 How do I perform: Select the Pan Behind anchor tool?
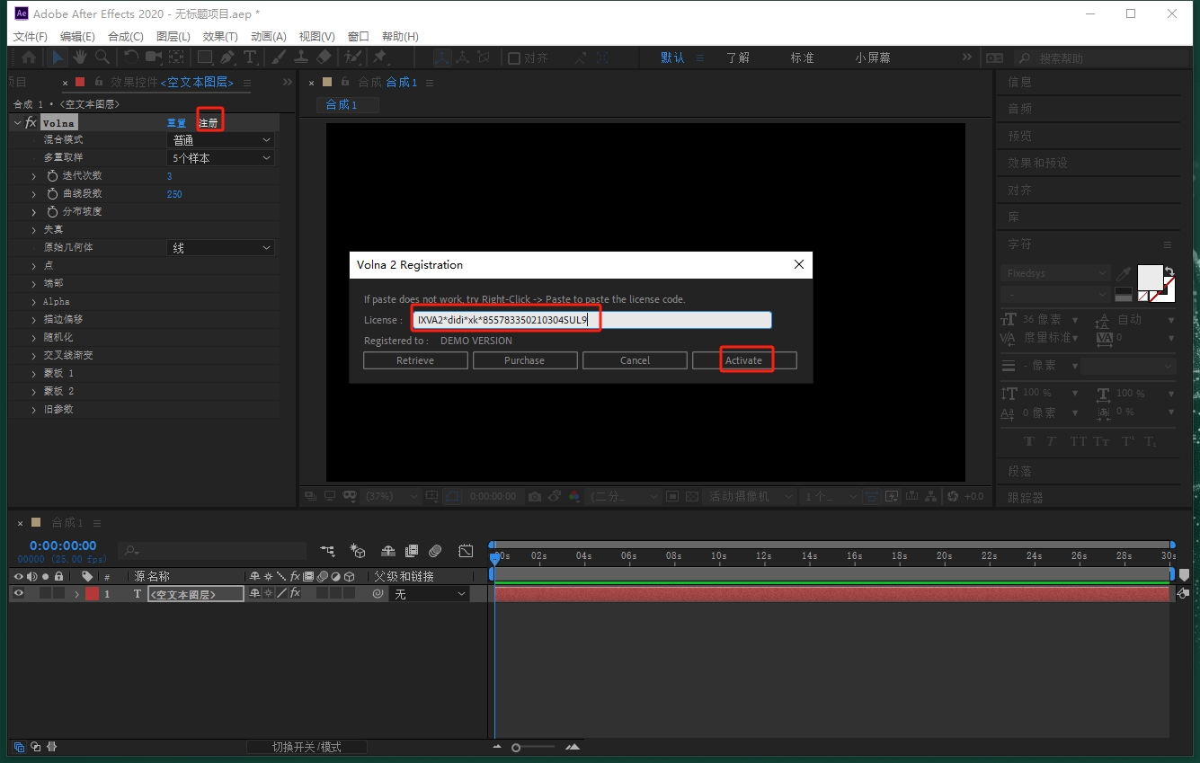coord(176,58)
